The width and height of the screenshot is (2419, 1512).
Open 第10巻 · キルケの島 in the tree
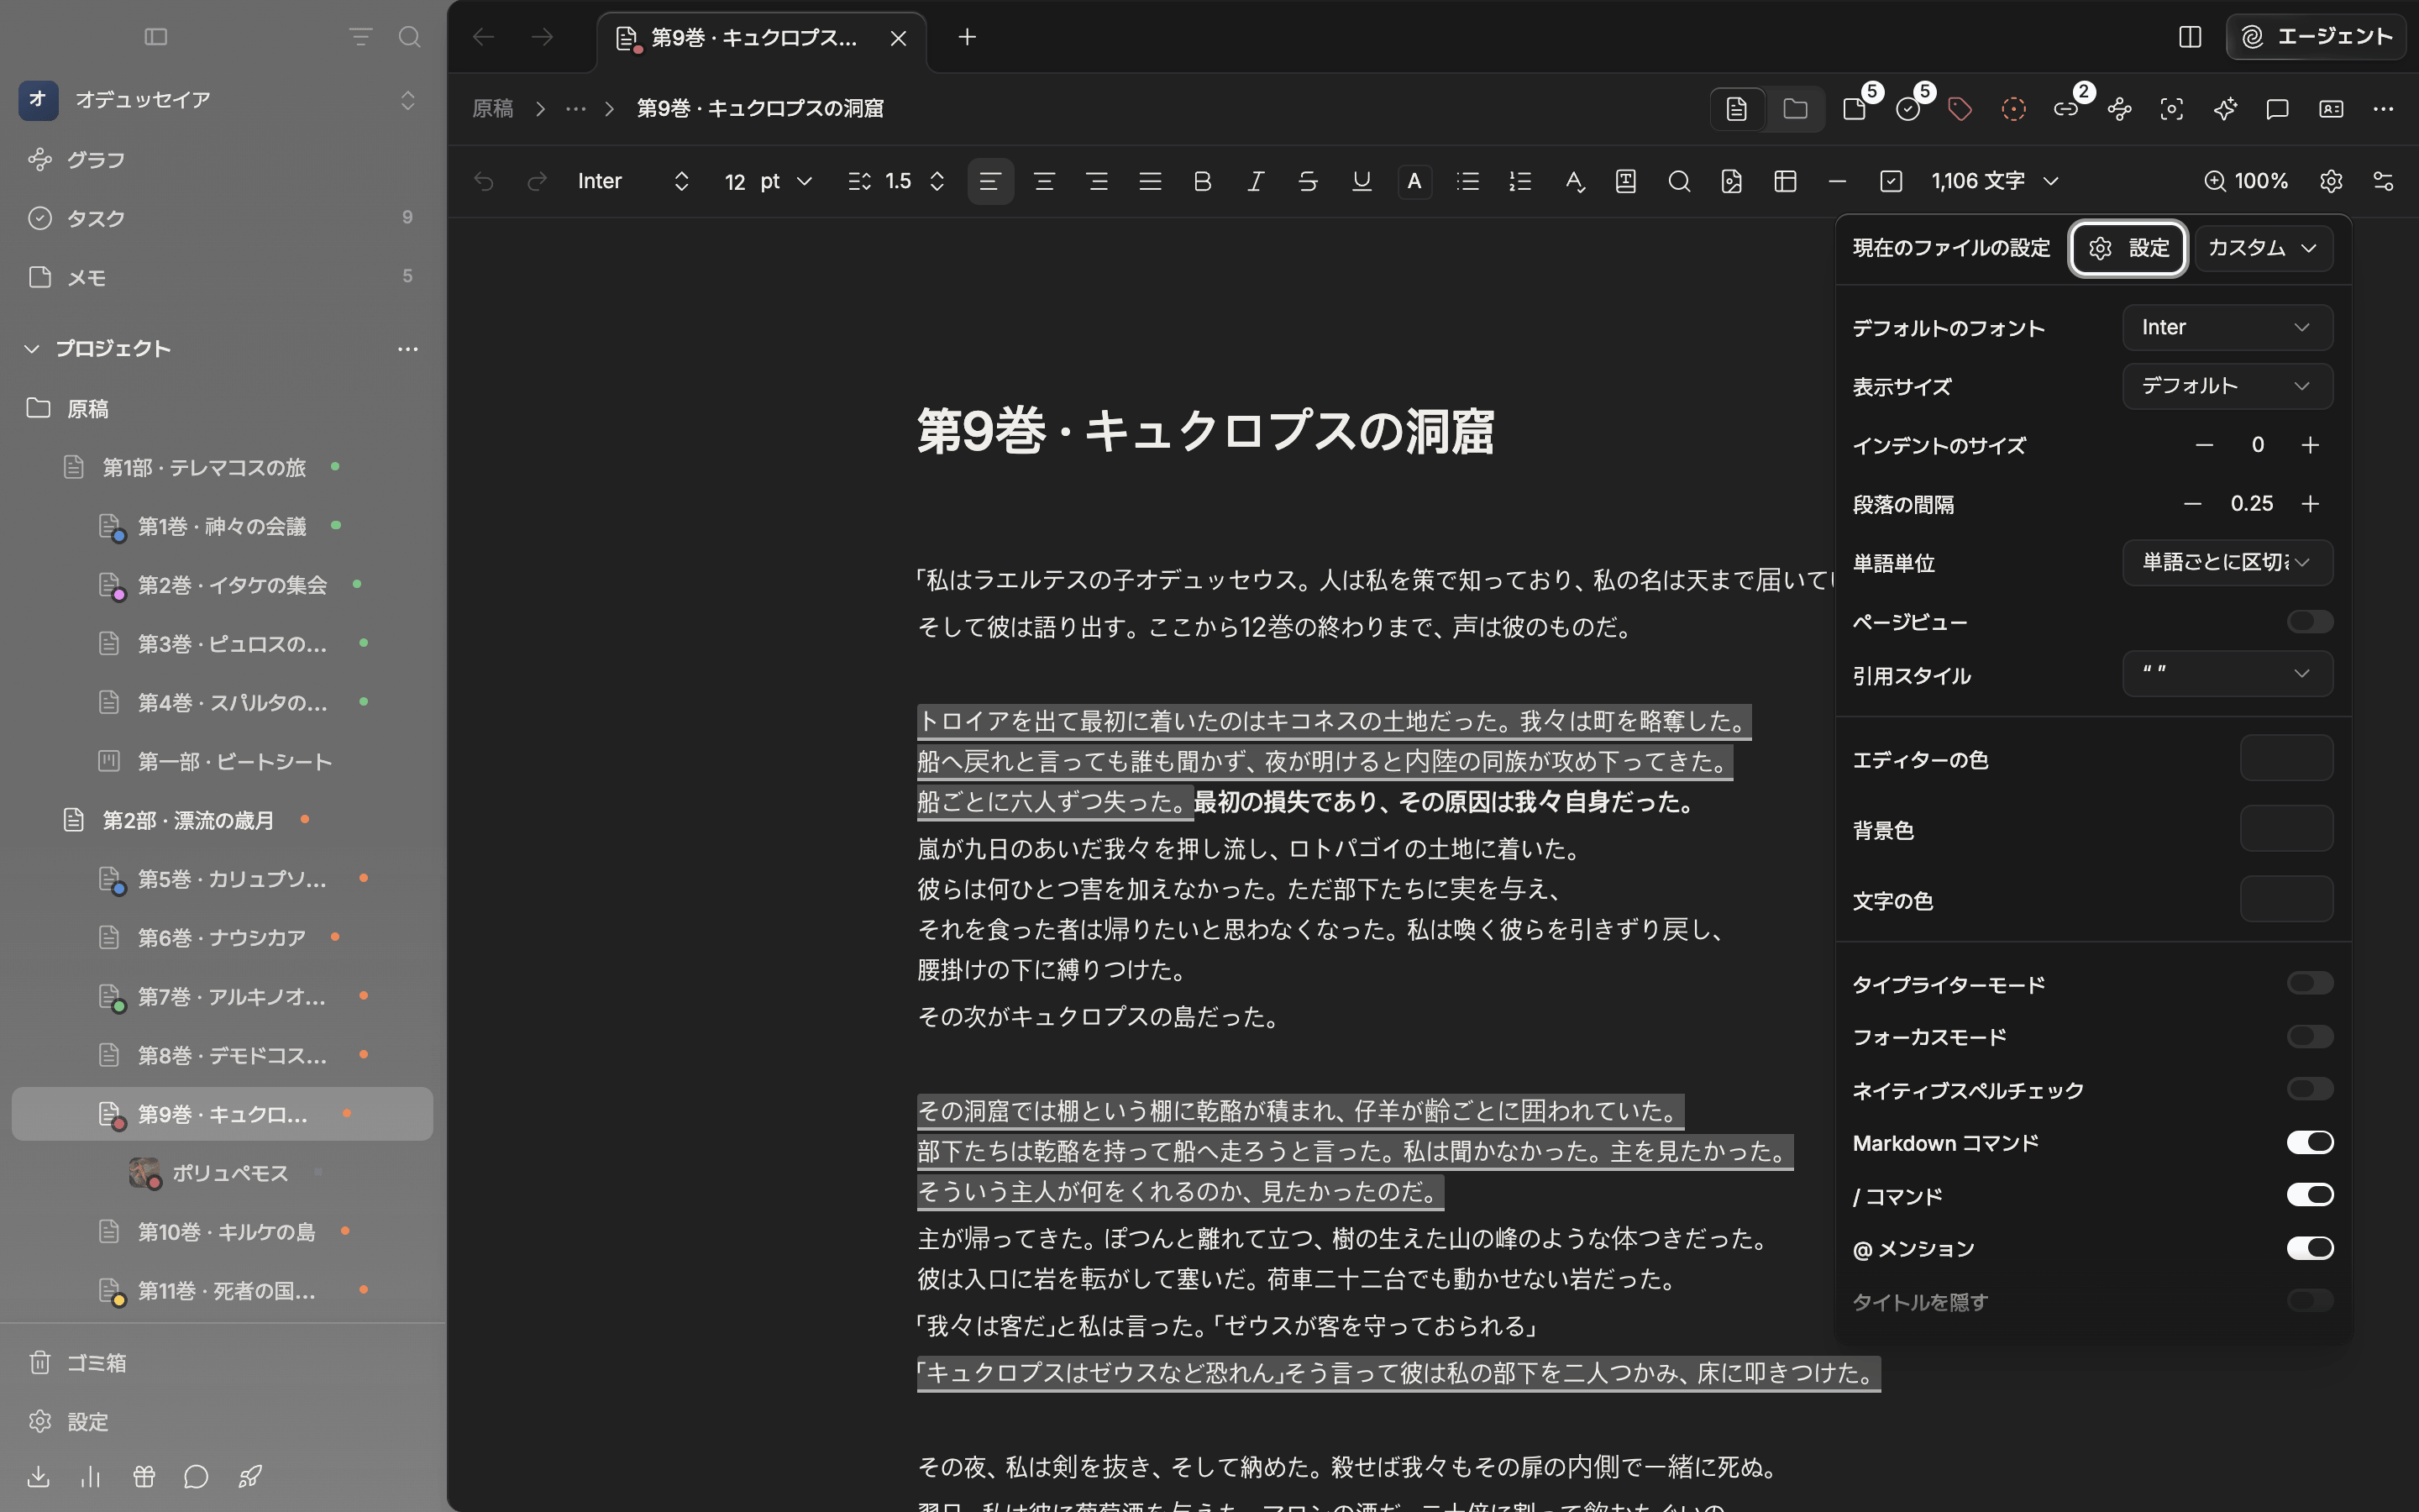pos(222,1232)
